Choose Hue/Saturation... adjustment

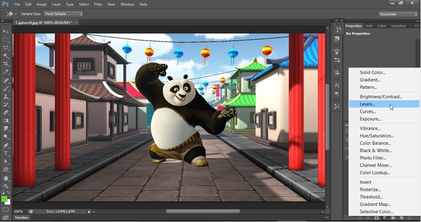tap(384, 136)
